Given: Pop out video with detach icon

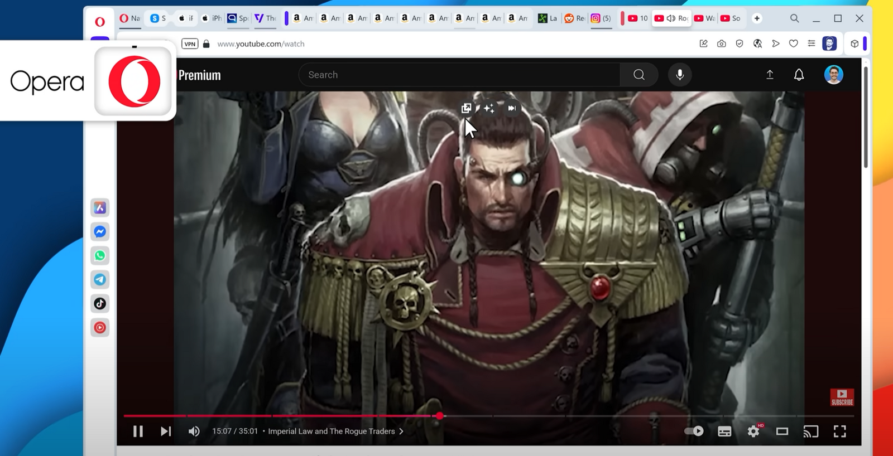Looking at the screenshot, I should tap(467, 108).
